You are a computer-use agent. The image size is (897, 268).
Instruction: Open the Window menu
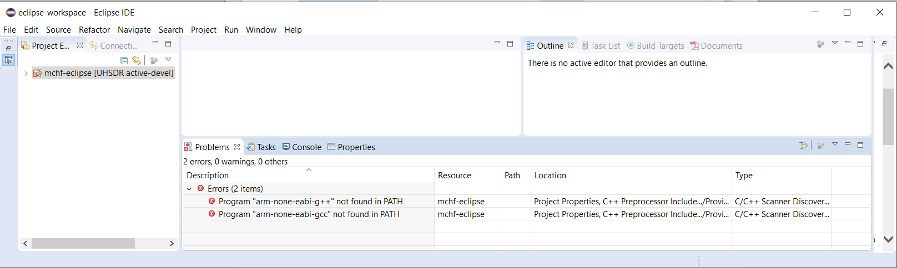tap(261, 30)
